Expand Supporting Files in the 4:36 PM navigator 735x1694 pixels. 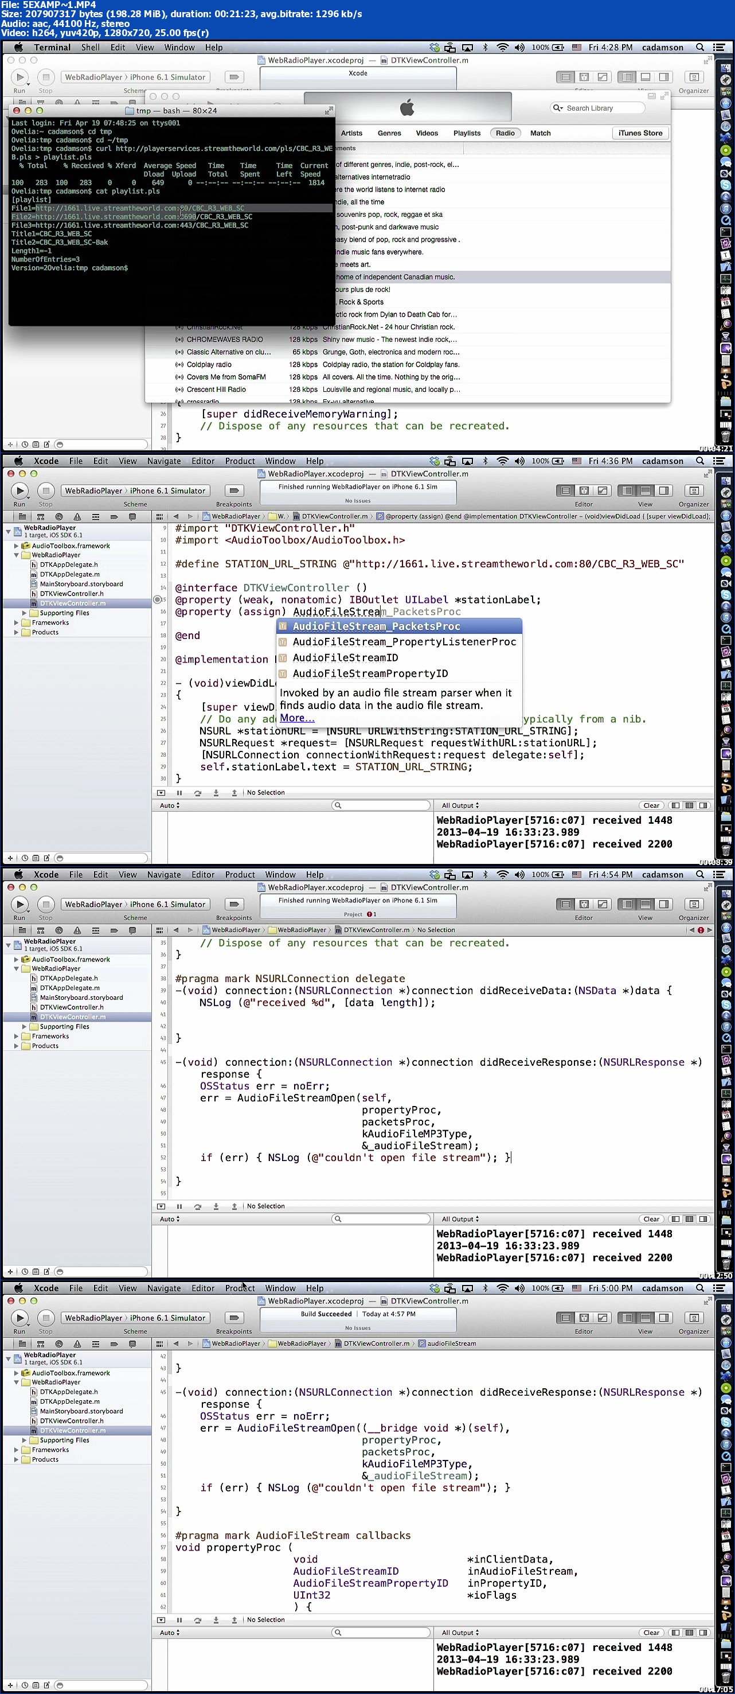24,613
